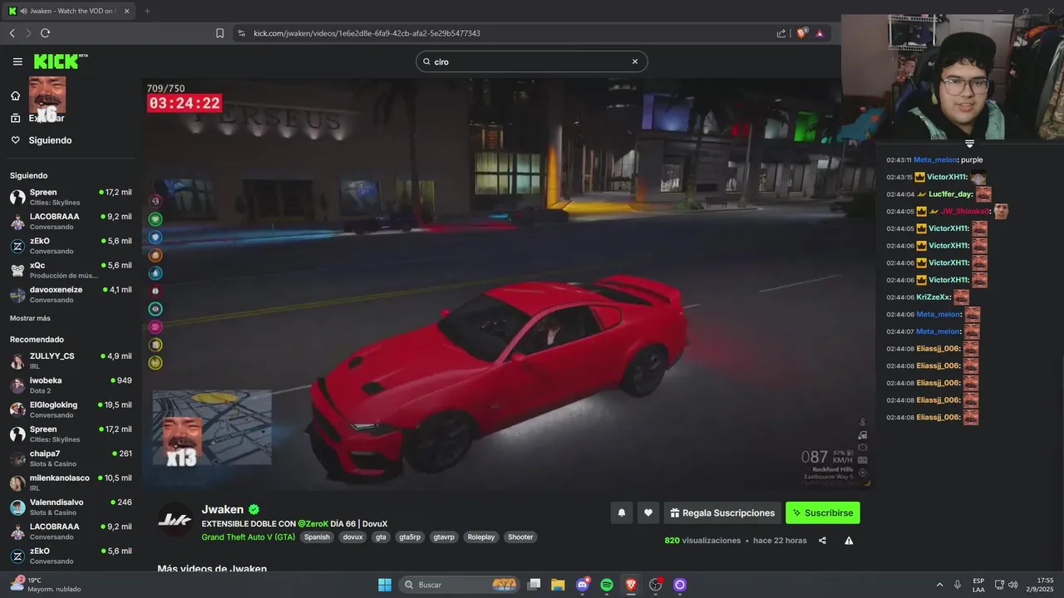Screen dimensions: 1064x598
Task: Open chaipa7 Slots & Casino channel
Action: pyautogui.click(x=71, y=458)
